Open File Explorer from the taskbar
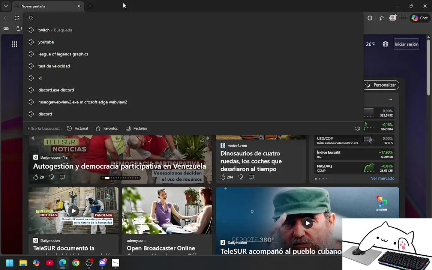The height and width of the screenshot is (270, 432). [x=23, y=263]
